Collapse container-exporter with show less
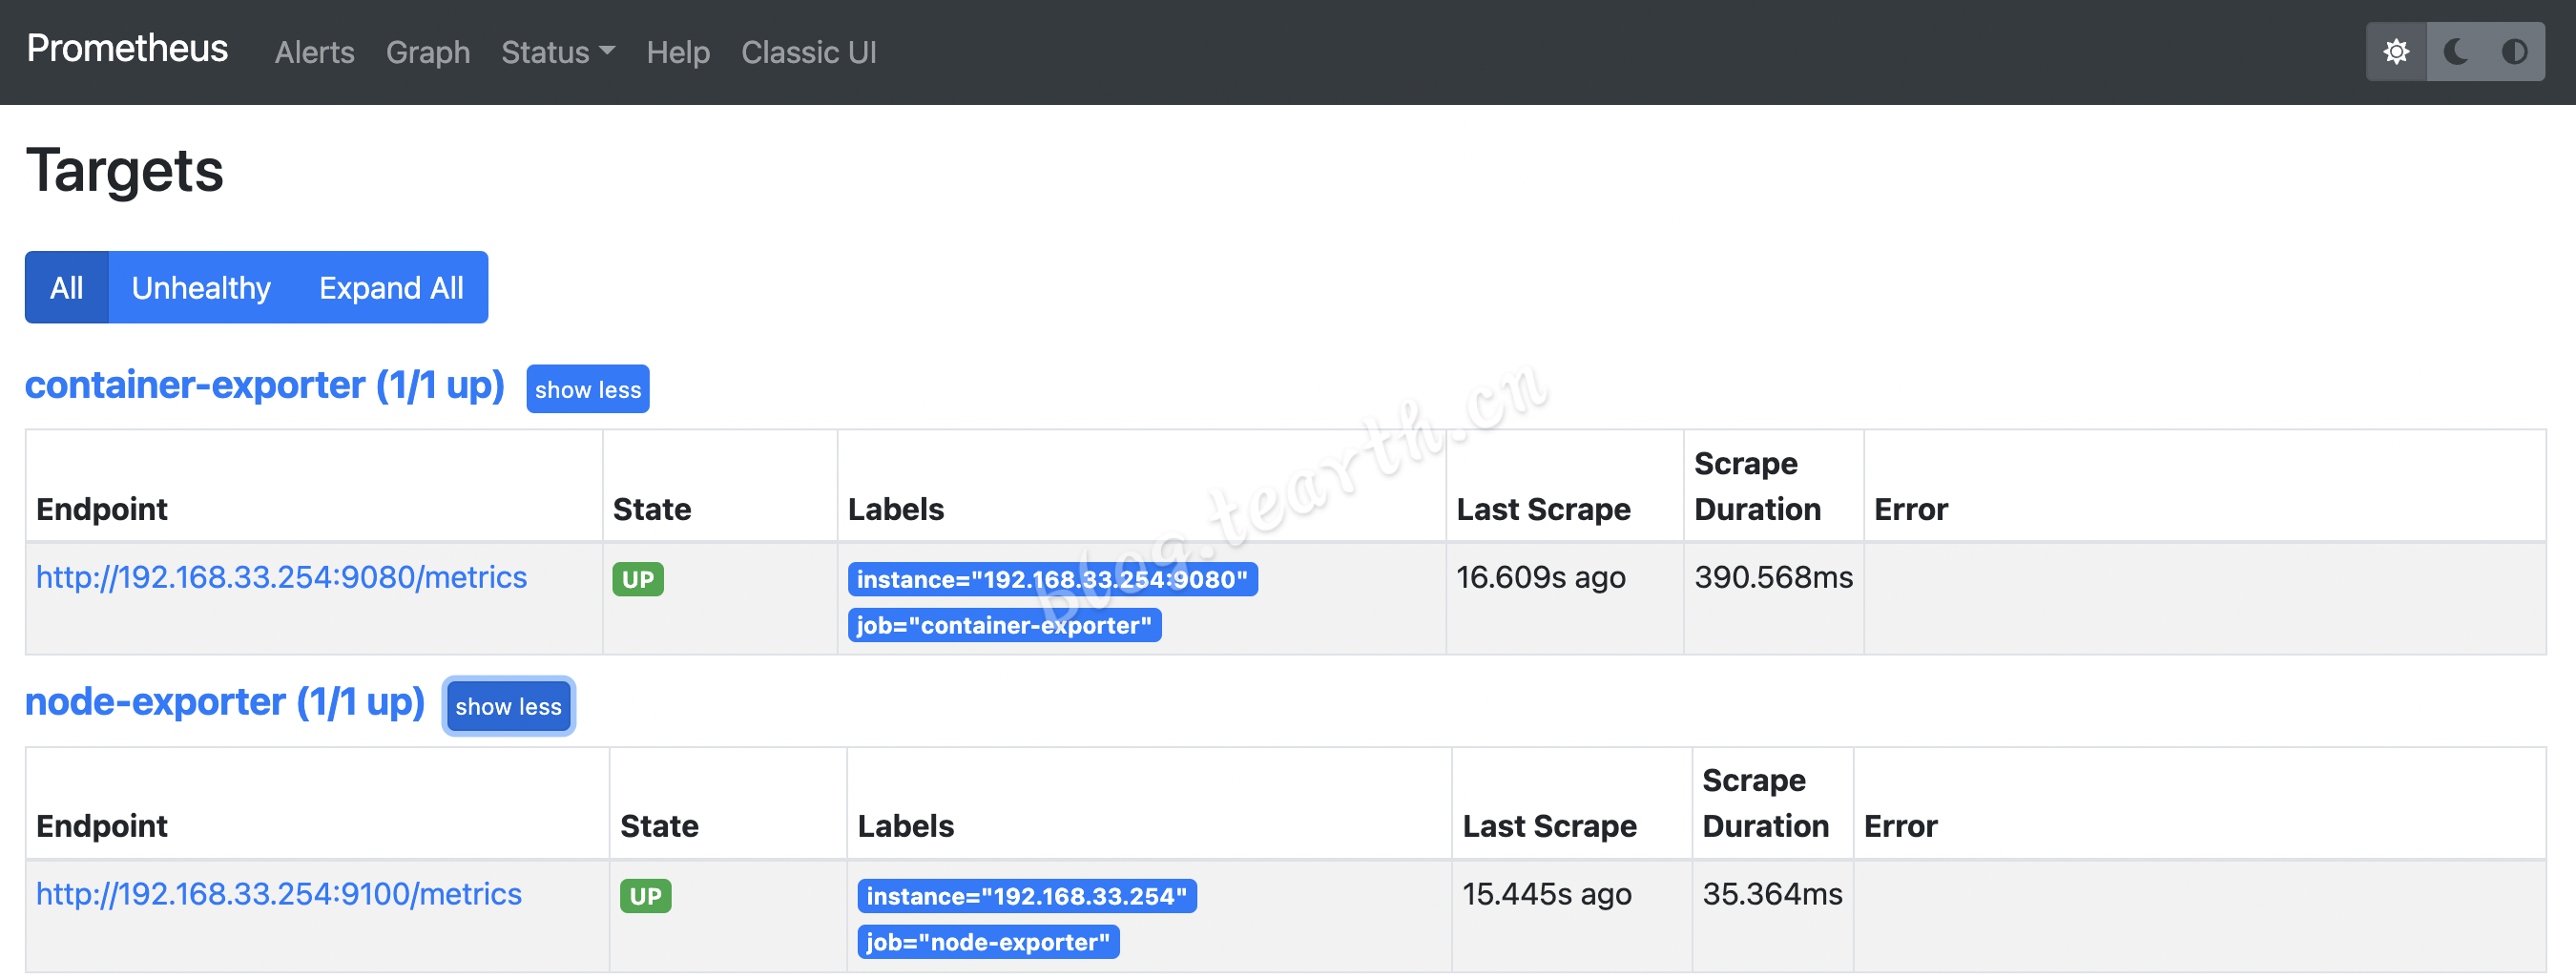The height and width of the screenshot is (979, 2576). pos(588,390)
